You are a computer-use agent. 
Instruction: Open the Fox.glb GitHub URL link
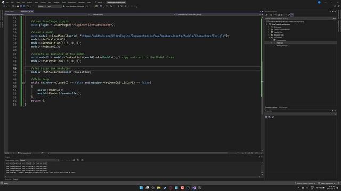click(153, 36)
